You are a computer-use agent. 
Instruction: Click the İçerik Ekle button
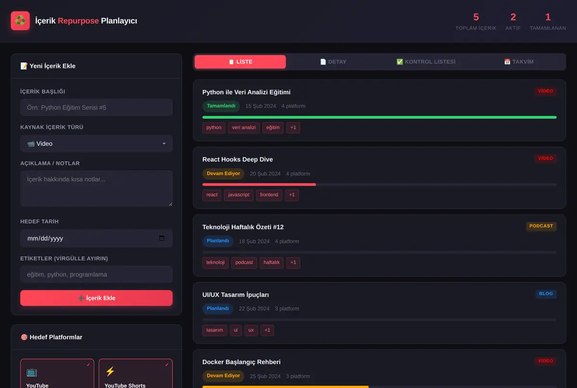coord(96,298)
